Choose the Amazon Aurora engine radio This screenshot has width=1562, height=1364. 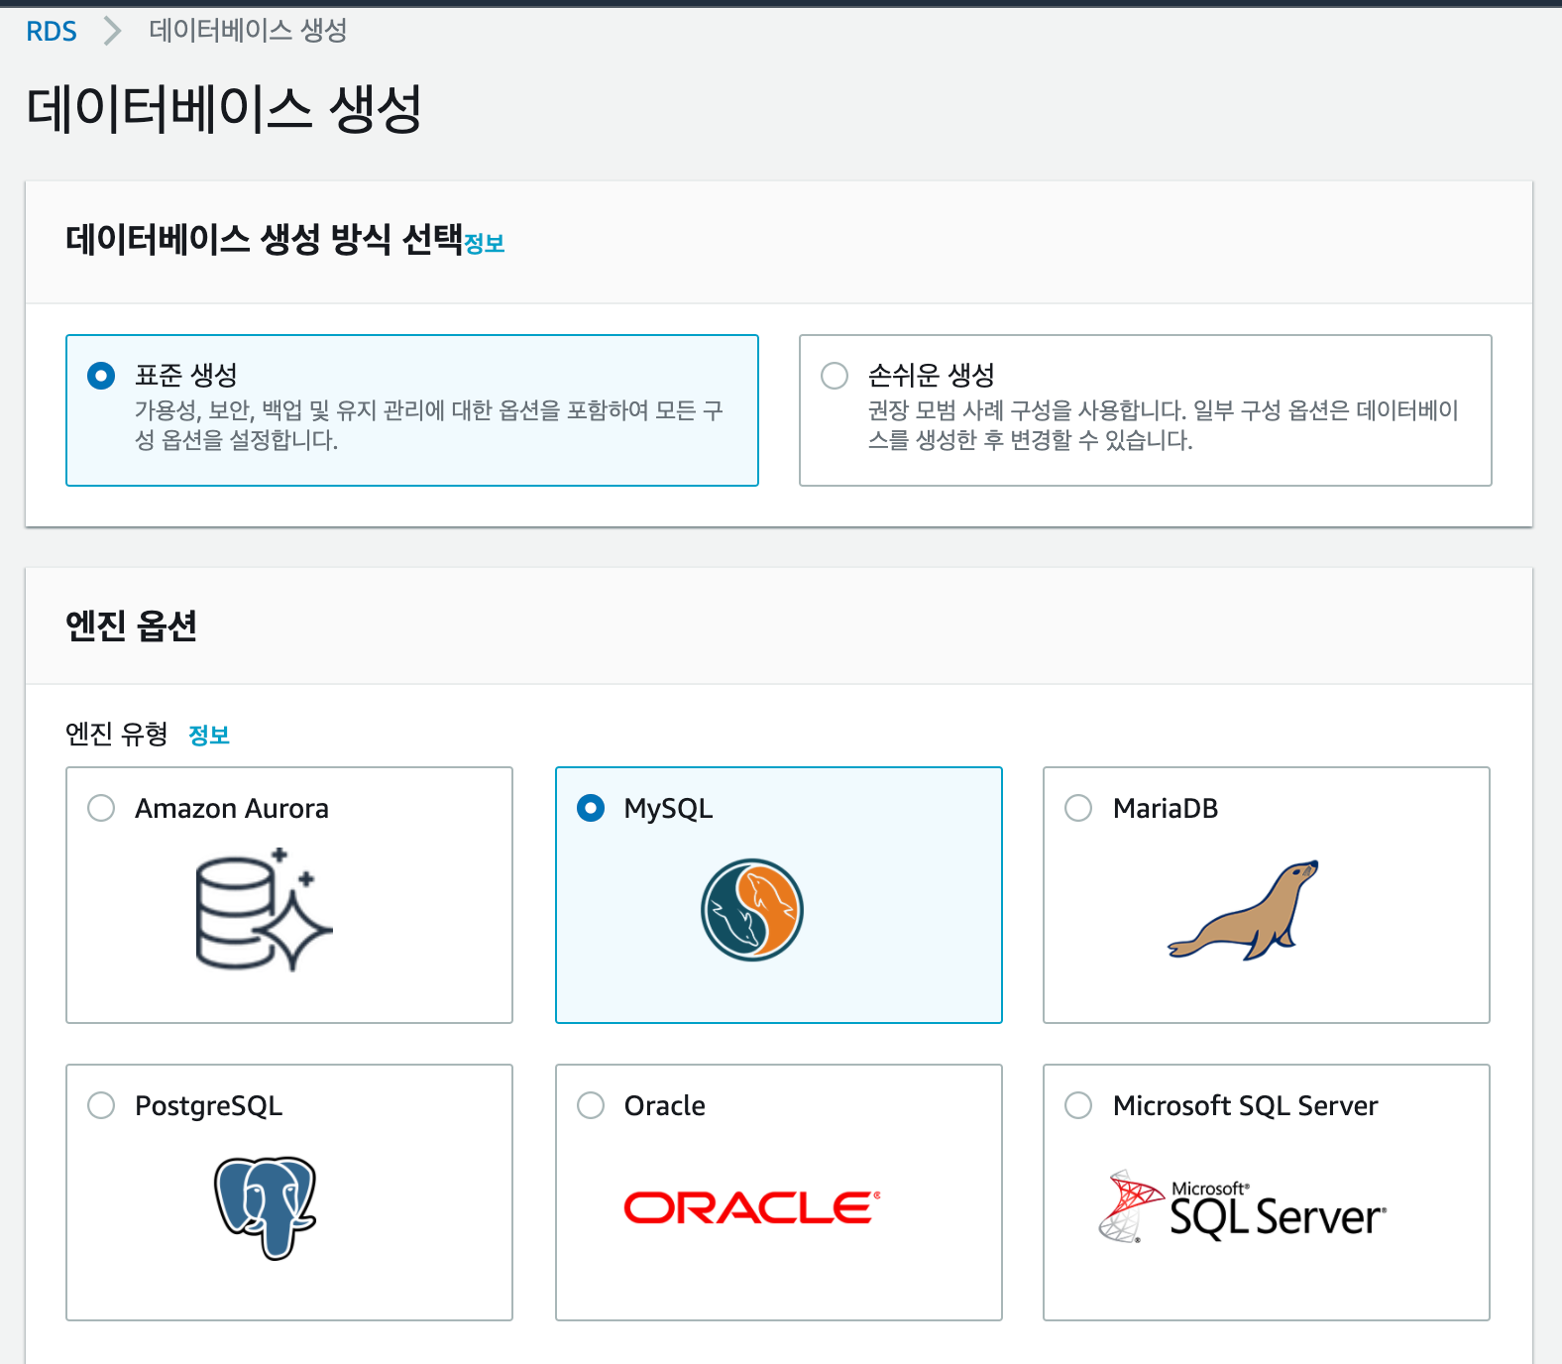(x=101, y=808)
